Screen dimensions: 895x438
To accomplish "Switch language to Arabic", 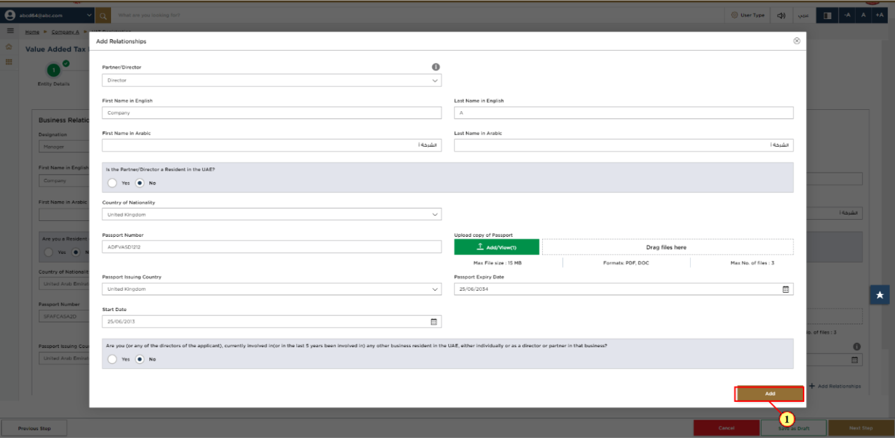I will pyautogui.click(x=804, y=15).
